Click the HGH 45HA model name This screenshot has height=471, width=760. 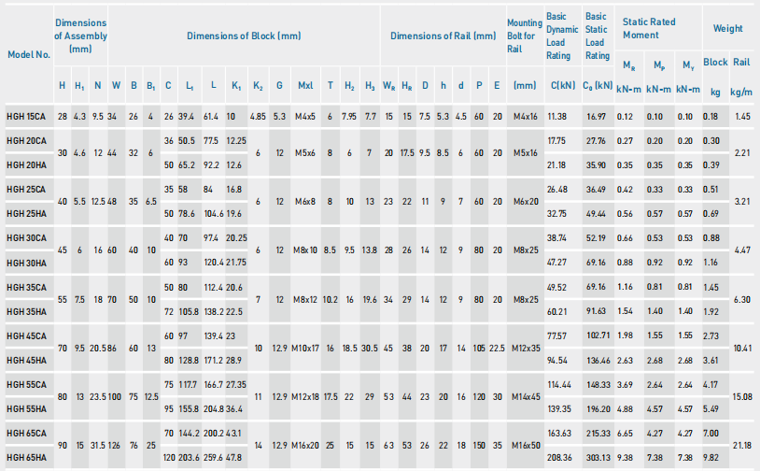click(25, 360)
